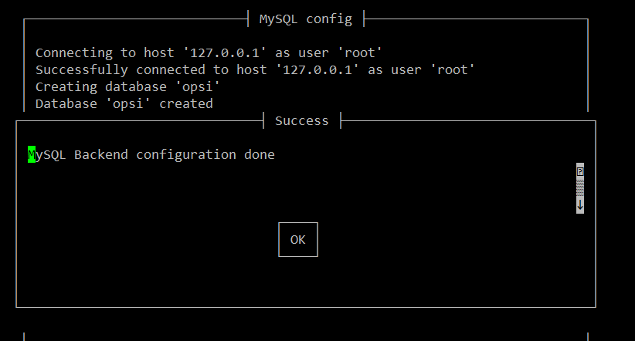The height and width of the screenshot is (341, 635).
Task: Click the "Creating database 'opsi'" line
Action: [127, 86]
